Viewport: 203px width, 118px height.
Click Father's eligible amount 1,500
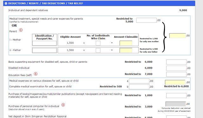tap(70, 50)
